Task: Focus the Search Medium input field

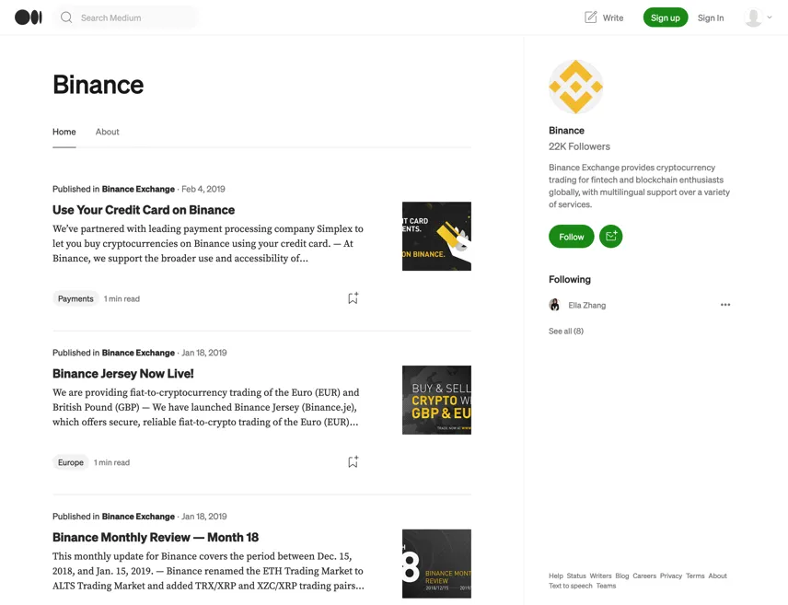Action: (x=125, y=17)
